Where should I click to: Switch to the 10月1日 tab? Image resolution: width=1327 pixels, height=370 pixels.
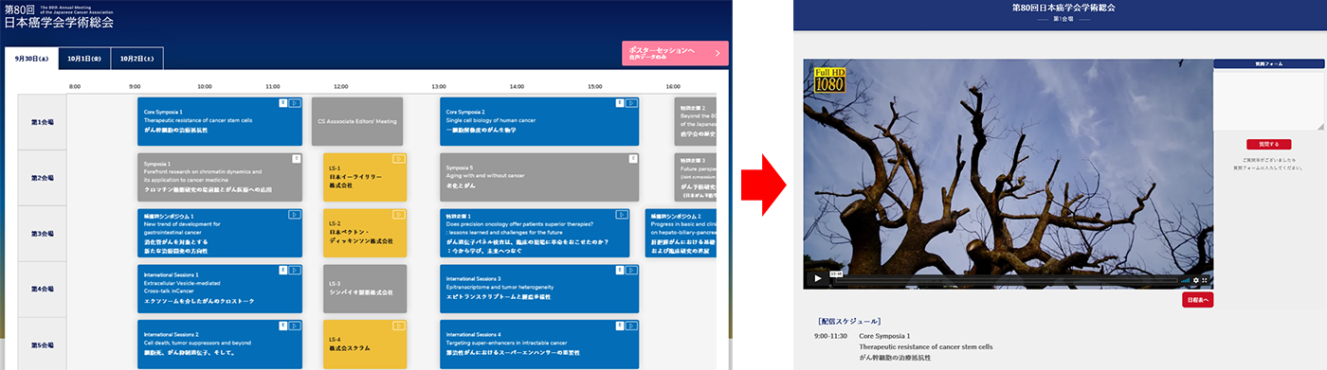(84, 59)
